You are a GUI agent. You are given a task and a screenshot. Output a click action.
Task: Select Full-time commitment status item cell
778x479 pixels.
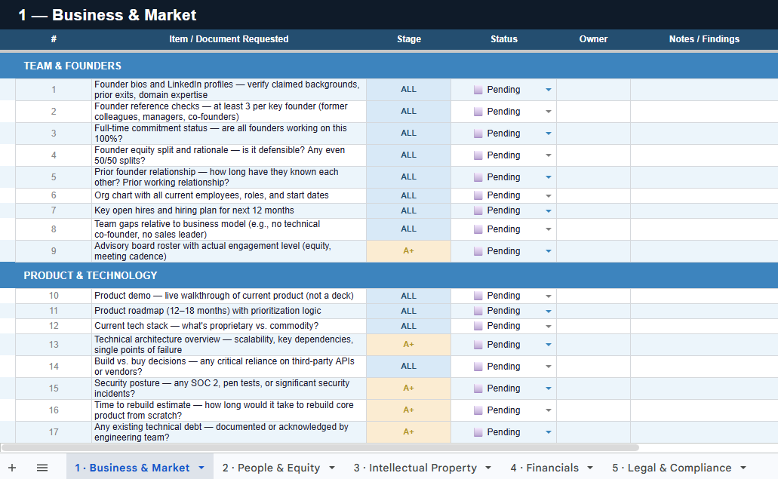[x=229, y=134]
